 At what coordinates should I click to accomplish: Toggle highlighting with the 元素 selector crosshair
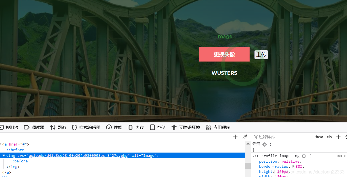pyautogui.click(x=264, y=144)
